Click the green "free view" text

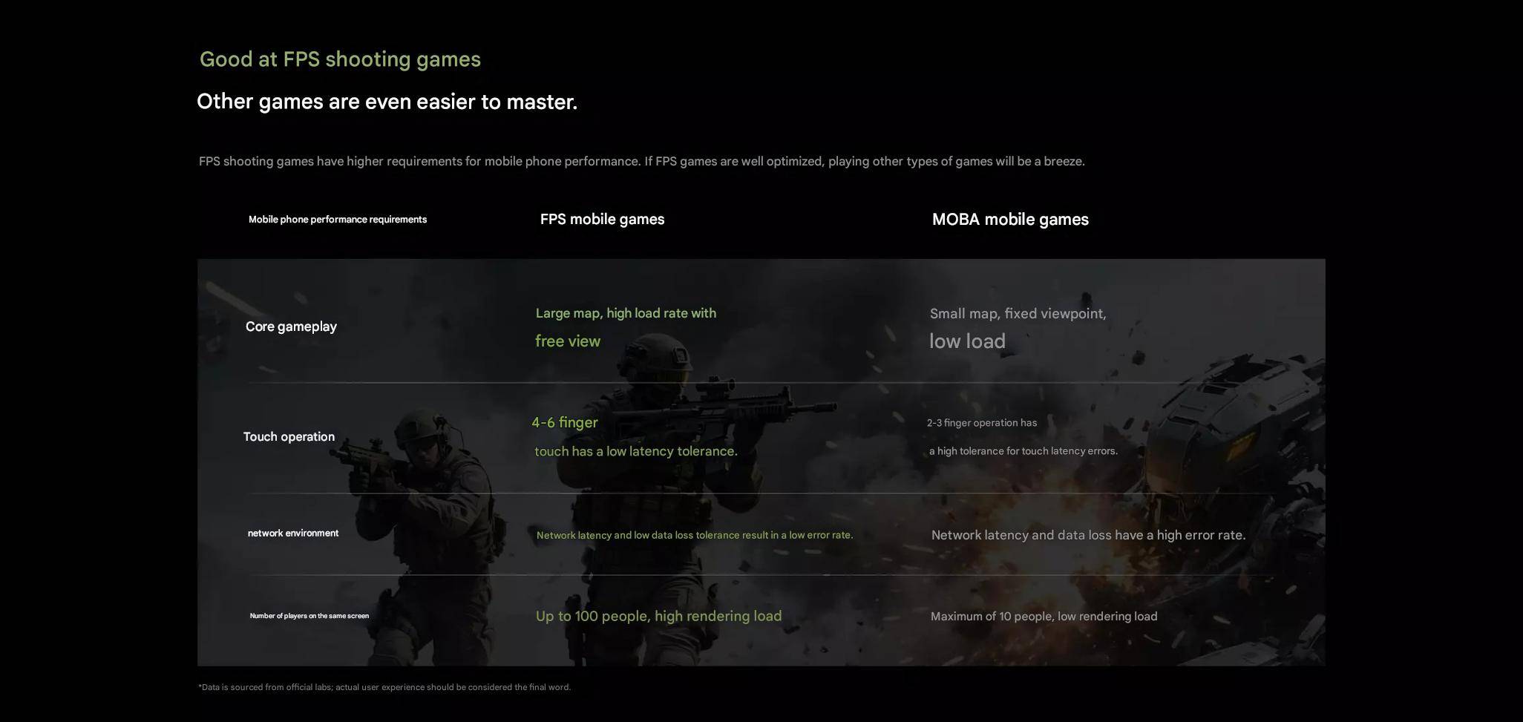tap(568, 341)
